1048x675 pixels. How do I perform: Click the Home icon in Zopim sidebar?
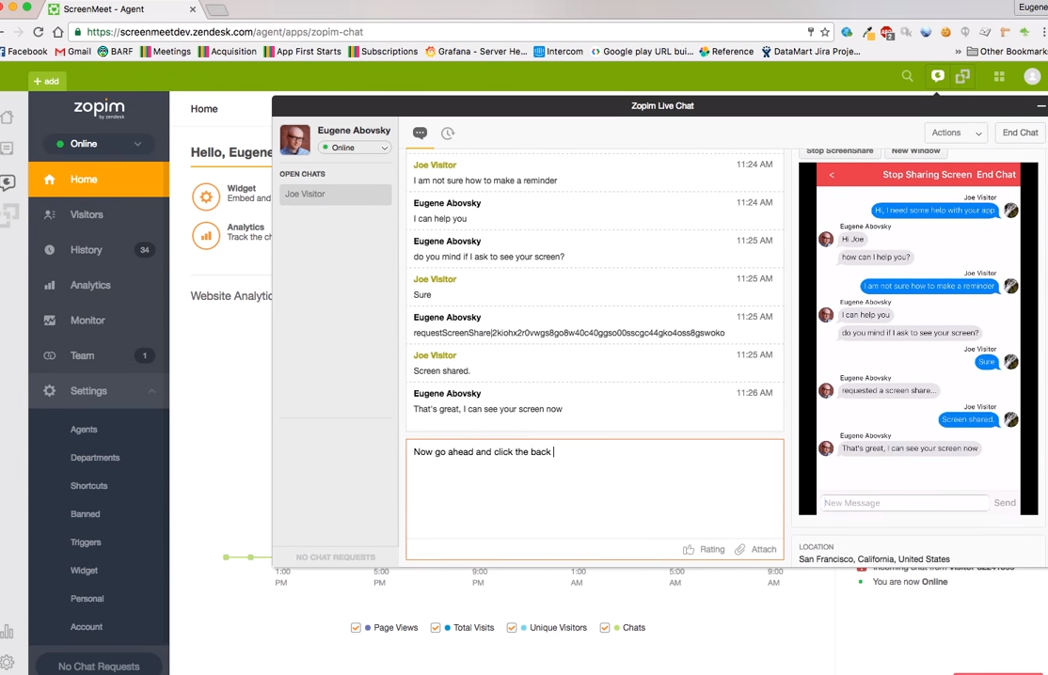[50, 179]
